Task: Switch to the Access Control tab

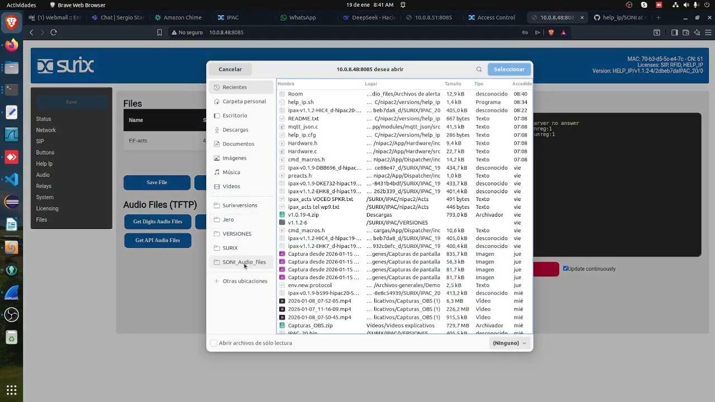Action: click(495, 17)
